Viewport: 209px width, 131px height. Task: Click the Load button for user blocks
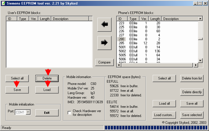click(x=47, y=90)
